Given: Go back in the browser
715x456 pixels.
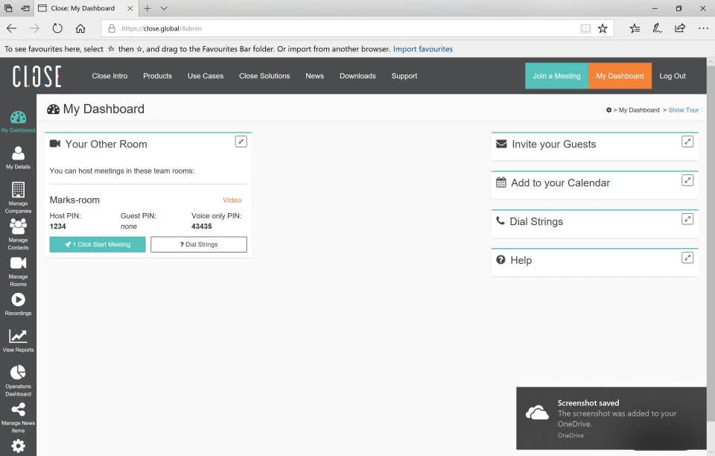Looking at the screenshot, I should coord(11,28).
